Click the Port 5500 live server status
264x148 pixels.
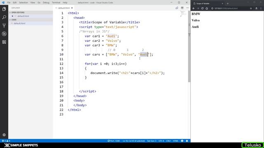114,141
